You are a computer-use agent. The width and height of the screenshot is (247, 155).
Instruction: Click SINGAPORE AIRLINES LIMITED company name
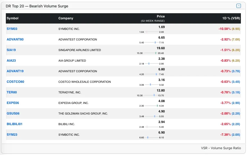pos(80,50)
